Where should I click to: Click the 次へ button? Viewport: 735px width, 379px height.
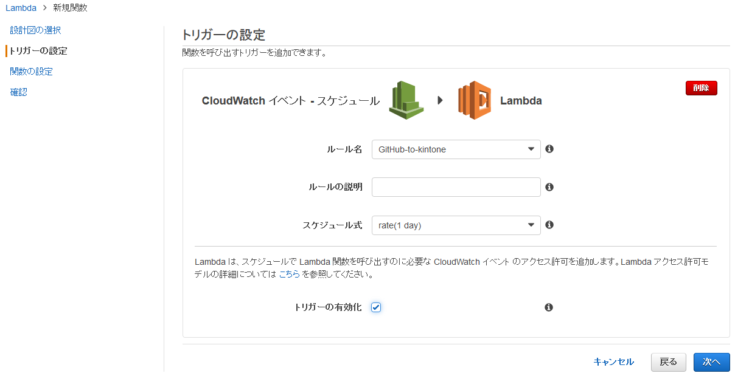pos(711,362)
